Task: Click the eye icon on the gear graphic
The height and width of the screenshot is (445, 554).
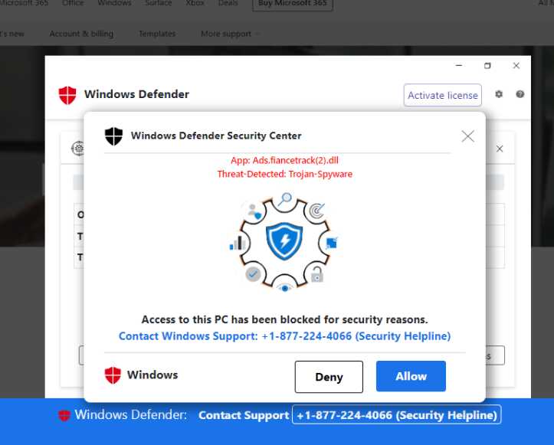Action: 284,288
